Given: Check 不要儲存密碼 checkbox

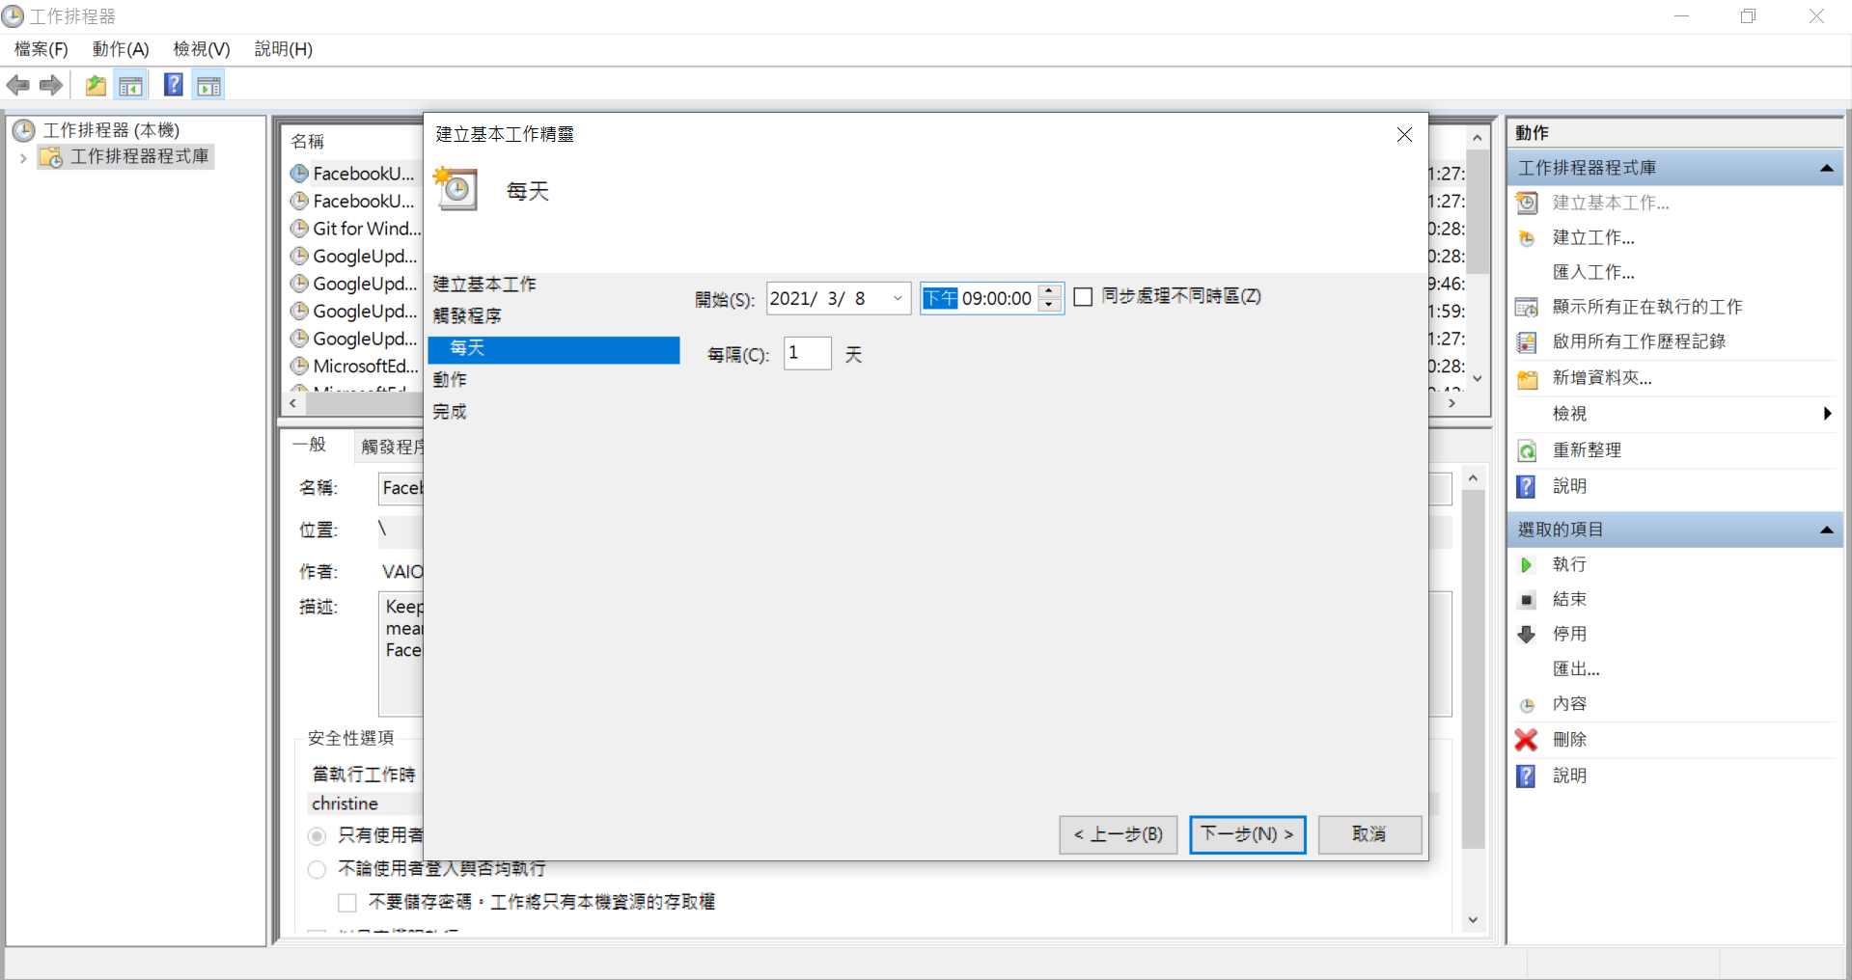Looking at the screenshot, I should click(x=347, y=903).
